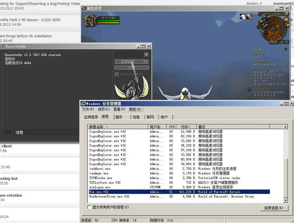Open the world map button beside the zone name
The image size is (294, 223).
click(287, 14)
